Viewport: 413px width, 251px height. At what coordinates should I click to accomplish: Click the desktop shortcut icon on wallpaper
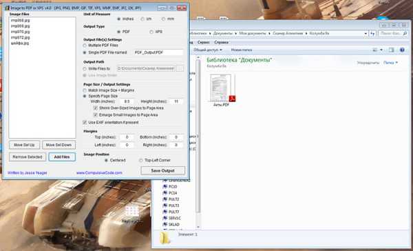132,212
